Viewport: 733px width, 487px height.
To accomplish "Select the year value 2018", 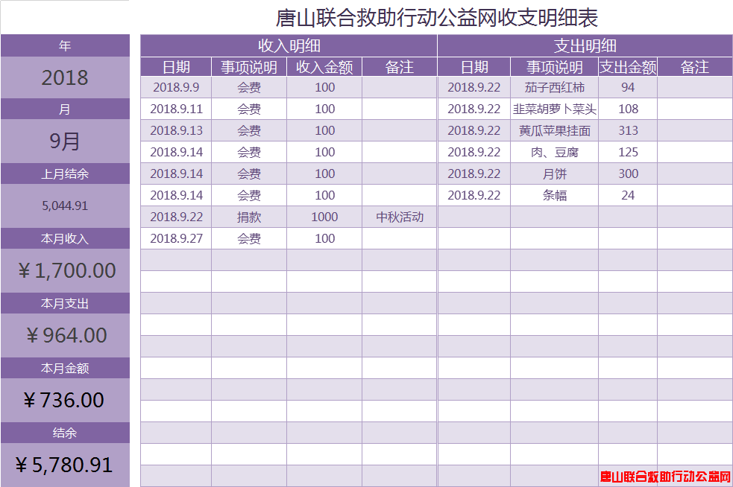I will tap(65, 77).
